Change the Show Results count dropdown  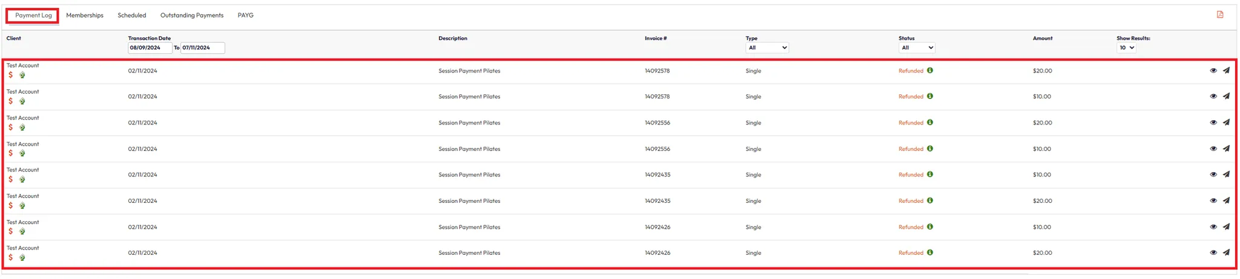pyautogui.click(x=1126, y=48)
